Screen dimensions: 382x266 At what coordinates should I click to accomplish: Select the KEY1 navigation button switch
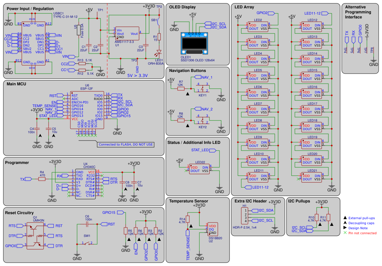pyautogui.click(x=202, y=88)
